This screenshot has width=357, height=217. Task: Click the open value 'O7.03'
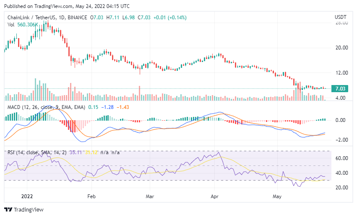[x=96, y=18]
